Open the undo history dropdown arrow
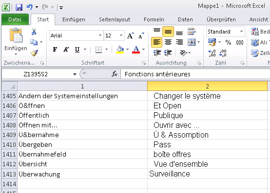Screen dimensions: 270x193 37,7
